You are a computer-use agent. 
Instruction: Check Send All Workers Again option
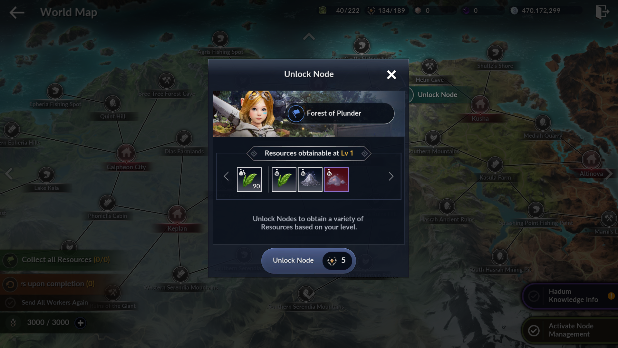pyautogui.click(x=10, y=303)
